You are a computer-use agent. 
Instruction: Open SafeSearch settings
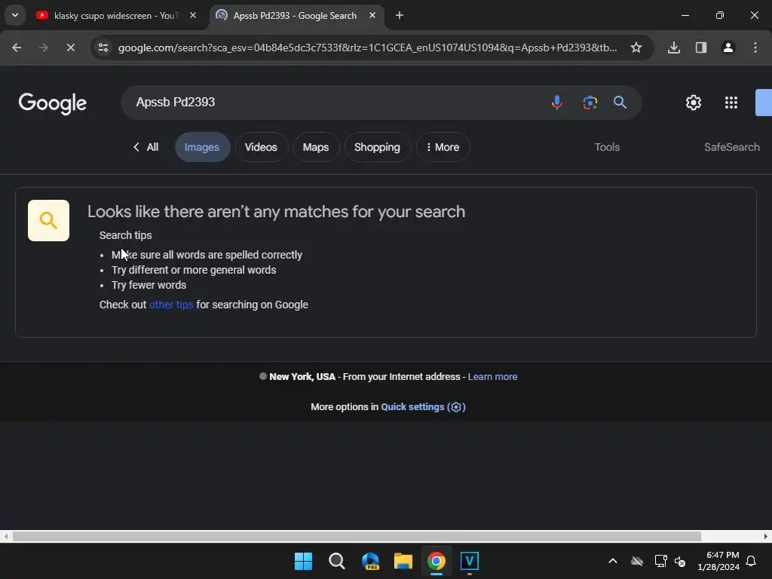click(x=731, y=147)
